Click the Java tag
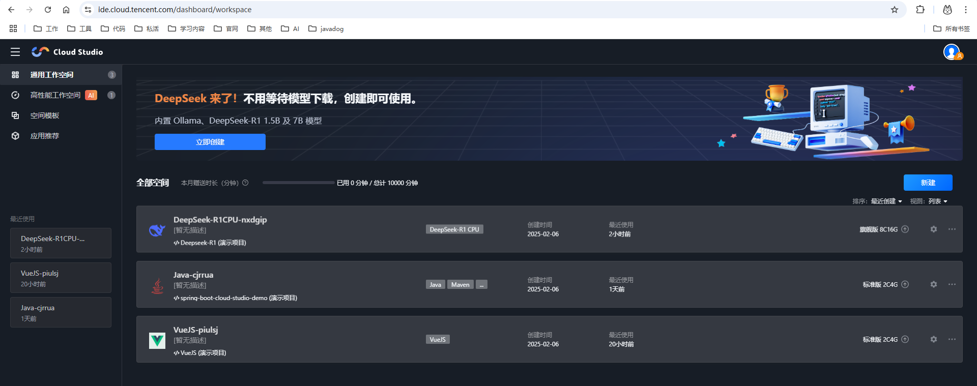The height and width of the screenshot is (386, 977). point(436,285)
